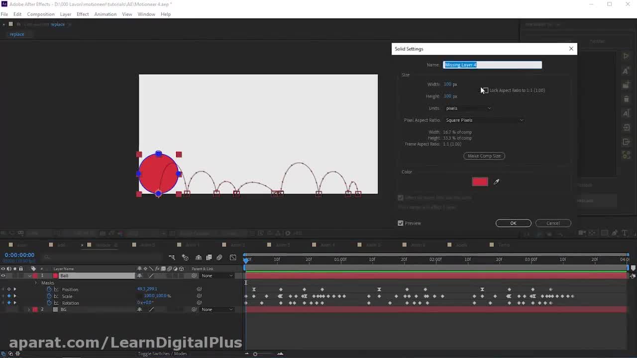Click the Make Comp Size button
Viewport: 637px width, 358px height.
tap(484, 156)
